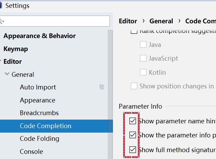Collapse the Editor settings section
Screen dimensions: 216x159
click(x=0, y=61)
